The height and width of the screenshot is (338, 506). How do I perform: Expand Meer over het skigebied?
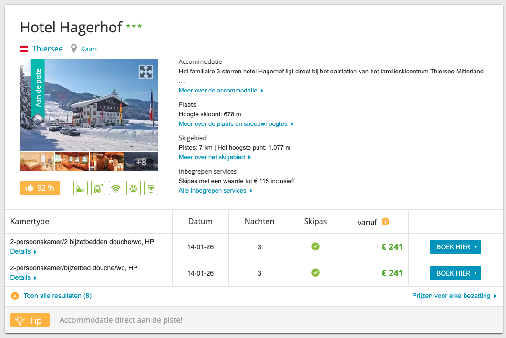pyautogui.click(x=215, y=157)
